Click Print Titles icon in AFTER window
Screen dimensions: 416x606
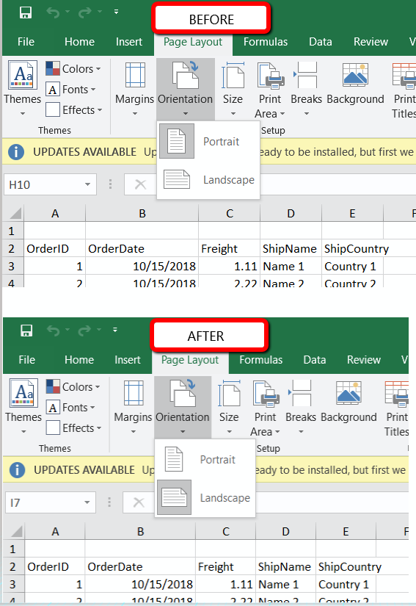(x=397, y=394)
